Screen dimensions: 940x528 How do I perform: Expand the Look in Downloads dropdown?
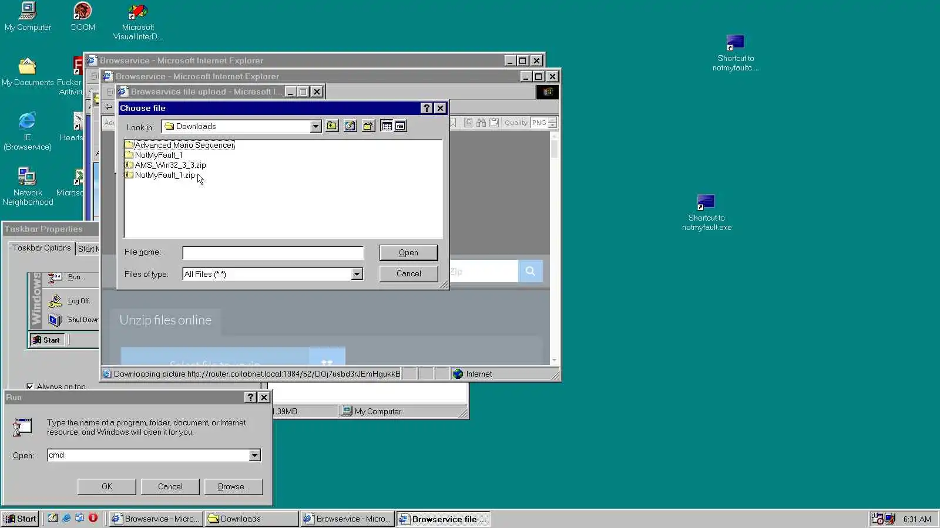tap(315, 126)
